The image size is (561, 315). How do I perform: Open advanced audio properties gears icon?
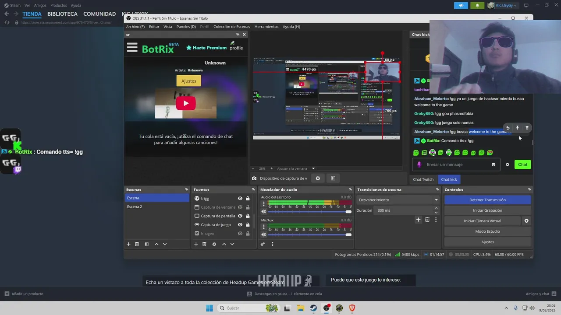click(263, 244)
